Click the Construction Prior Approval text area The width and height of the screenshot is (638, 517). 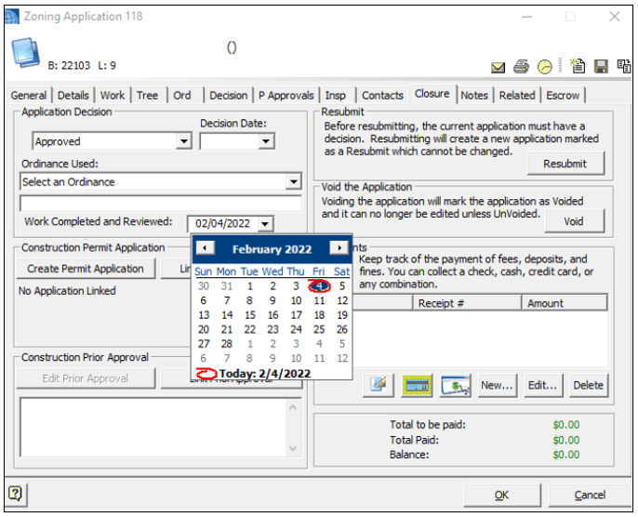coord(153,427)
